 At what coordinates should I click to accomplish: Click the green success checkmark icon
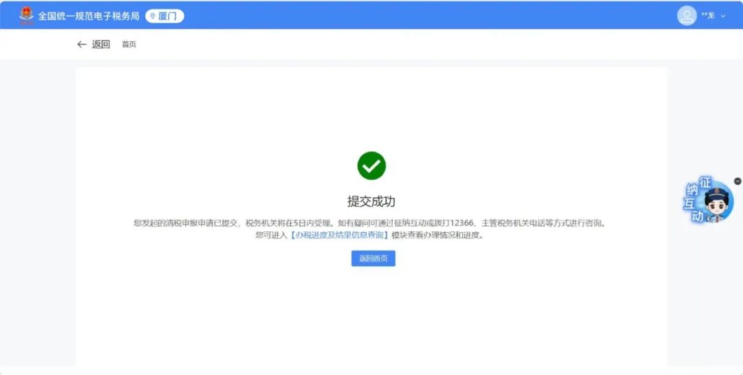point(371,166)
